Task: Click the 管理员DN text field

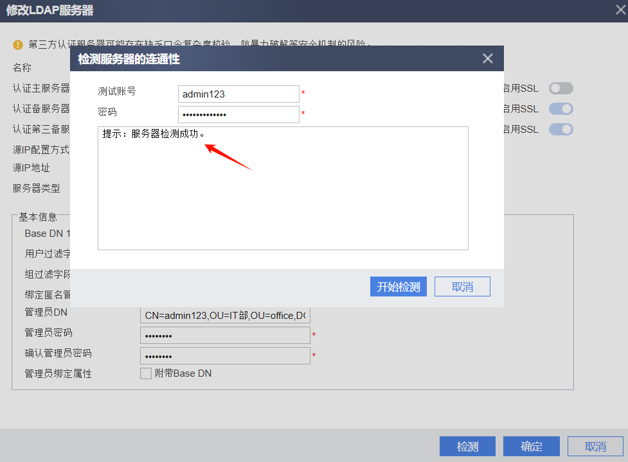Action: 225,315
